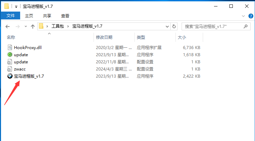Click the update configuration settings file icon

coord(10,62)
